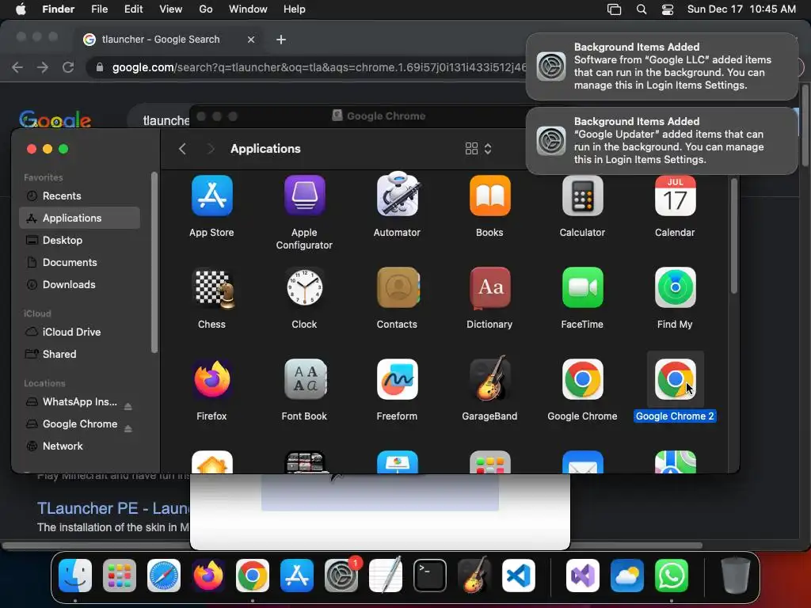Go back in the Chrome browser
Screen dimensions: 811x608
pyautogui.click(x=17, y=67)
